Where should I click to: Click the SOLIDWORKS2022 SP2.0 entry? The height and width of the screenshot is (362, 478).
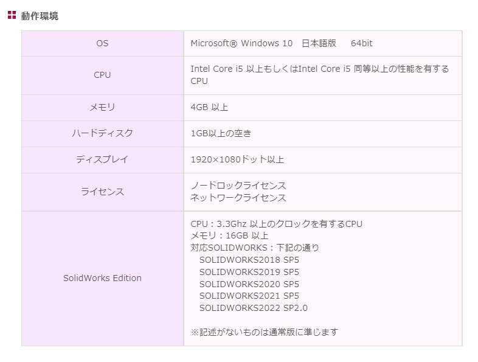254,308
